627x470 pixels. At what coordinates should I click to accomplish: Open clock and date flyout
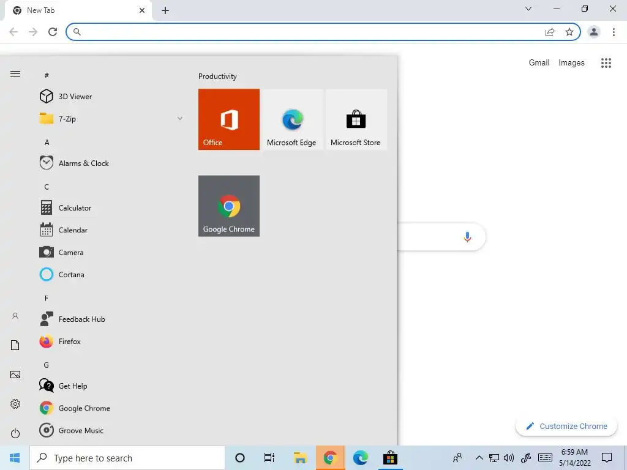click(x=574, y=458)
